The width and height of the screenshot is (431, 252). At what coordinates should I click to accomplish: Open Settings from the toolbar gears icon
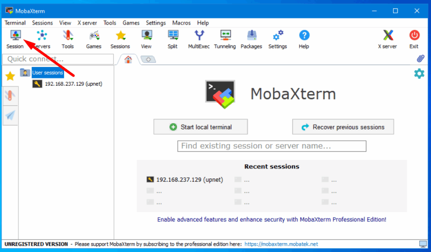(x=278, y=39)
